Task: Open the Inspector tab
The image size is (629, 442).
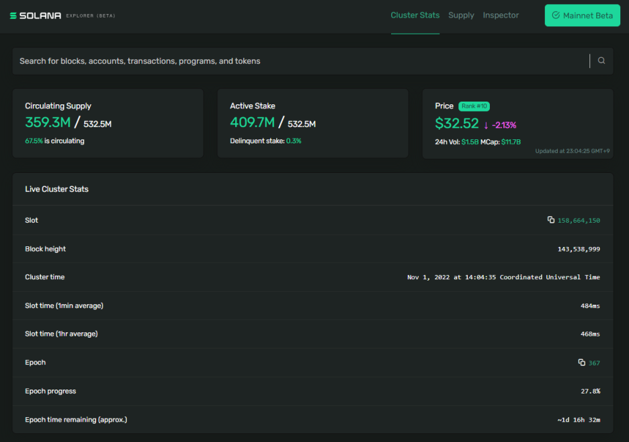Action: 501,15
